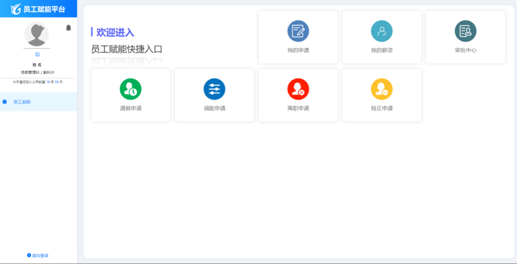Click the 员工赋能平台 bird logo
Viewport: 517px width, 264px height.
coord(16,9)
